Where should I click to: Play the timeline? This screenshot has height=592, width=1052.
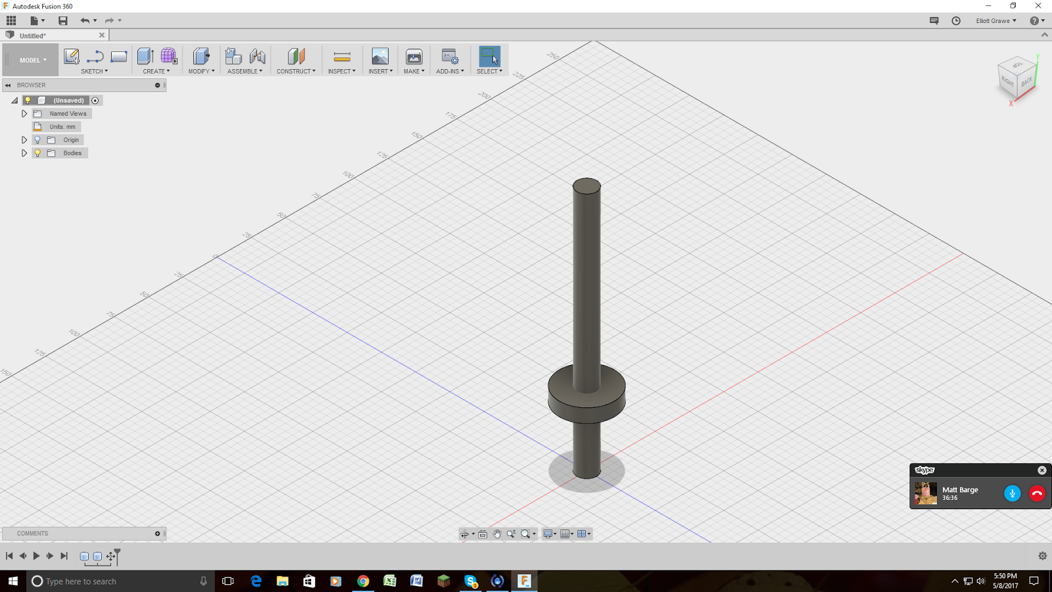[36, 556]
